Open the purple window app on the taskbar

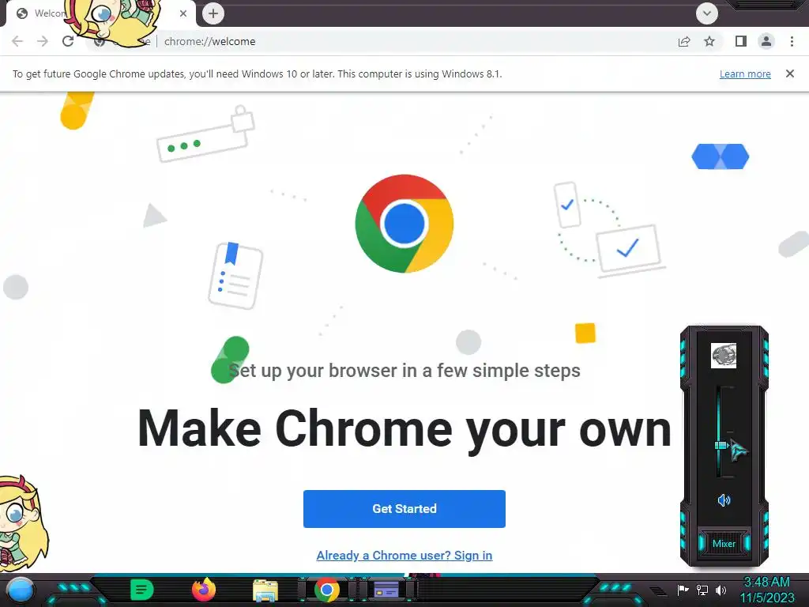pyautogui.click(x=386, y=590)
